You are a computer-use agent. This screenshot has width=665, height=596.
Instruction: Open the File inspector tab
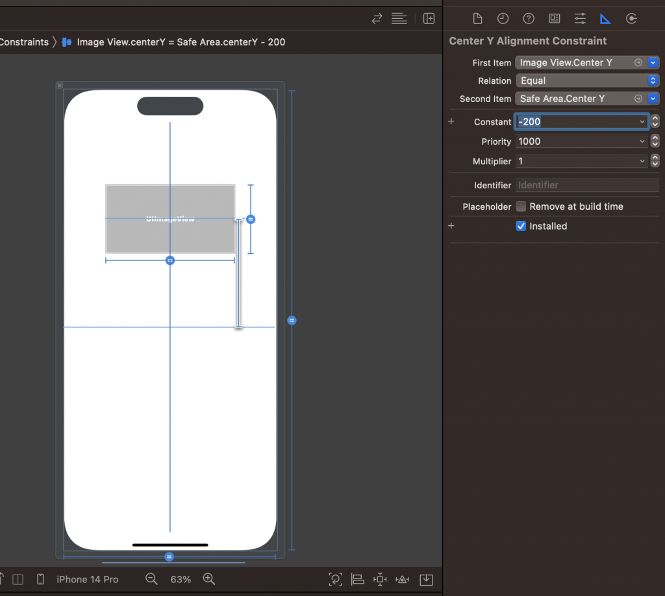tap(477, 18)
